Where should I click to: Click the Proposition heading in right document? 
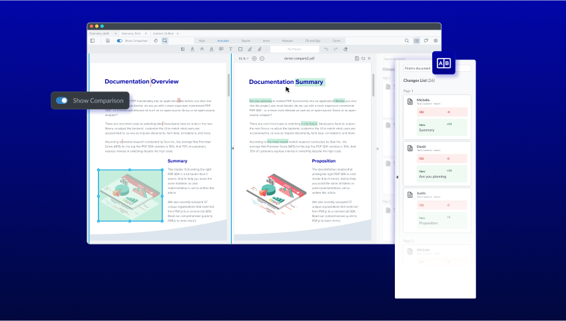pos(324,161)
